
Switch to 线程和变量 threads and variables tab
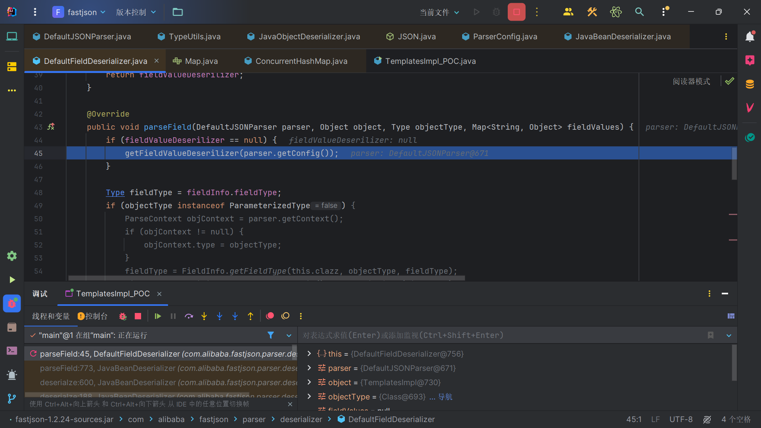pos(51,316)
